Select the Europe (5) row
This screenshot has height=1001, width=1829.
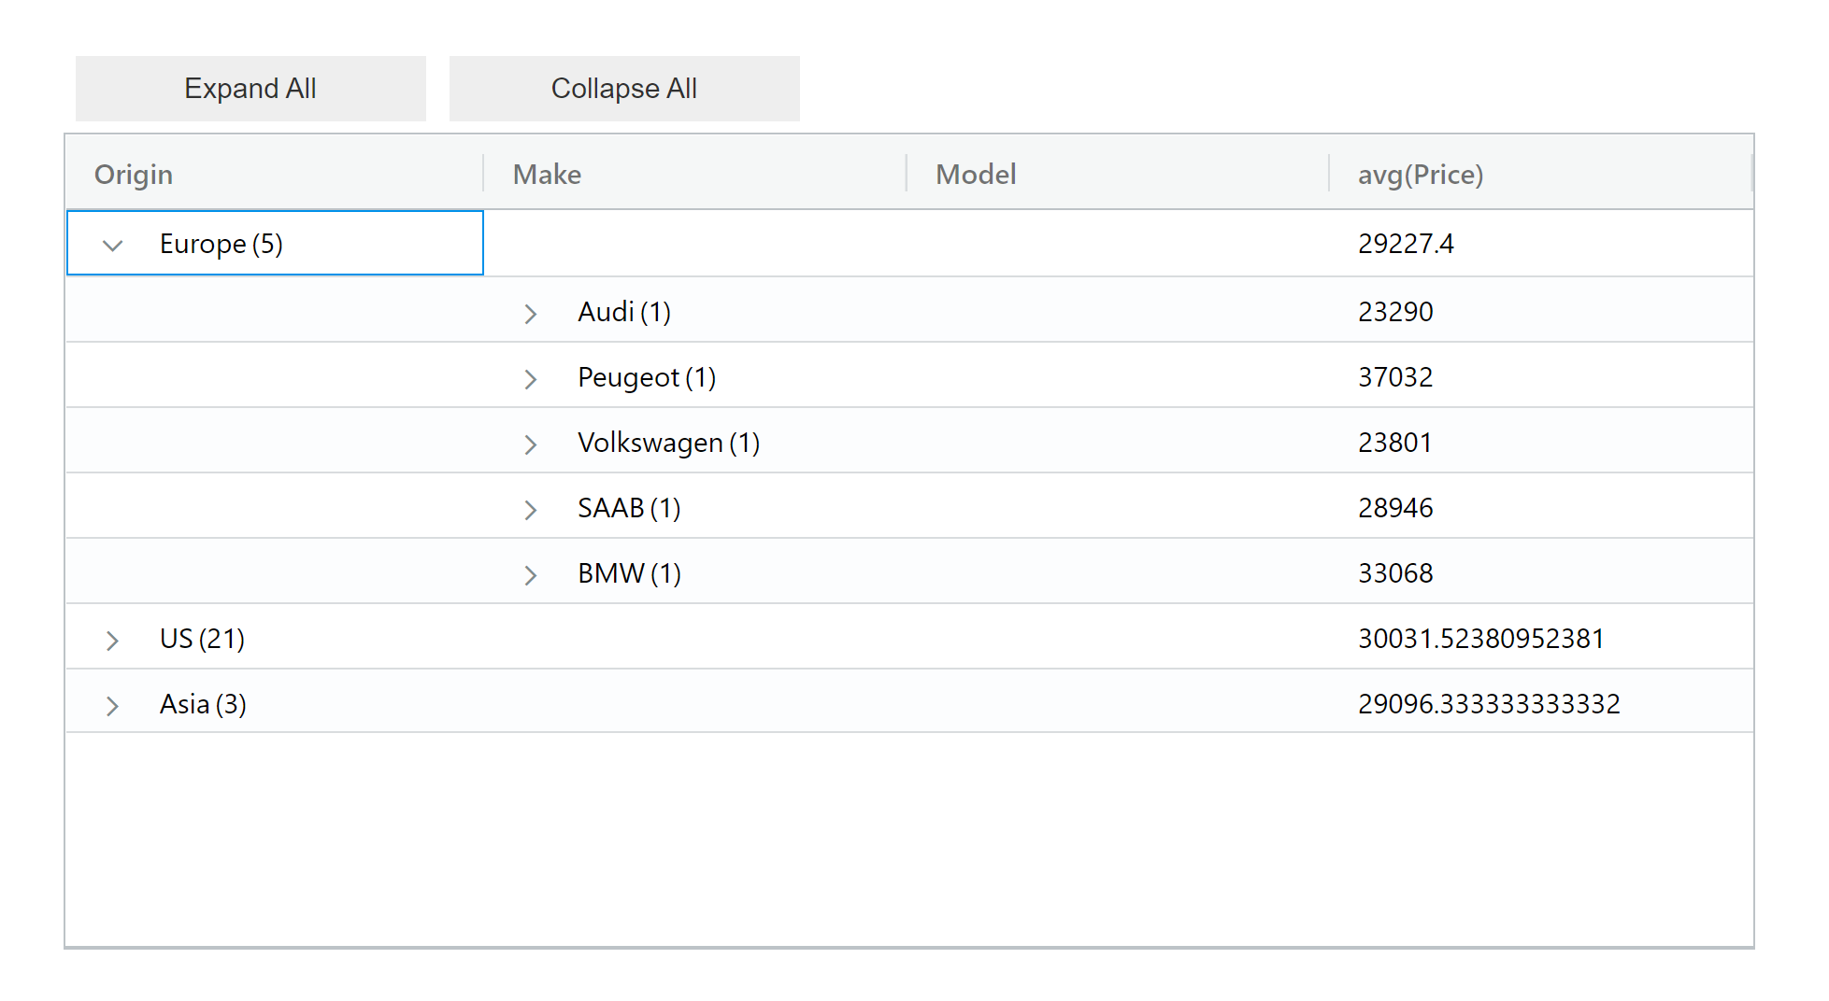click(221, 244)
